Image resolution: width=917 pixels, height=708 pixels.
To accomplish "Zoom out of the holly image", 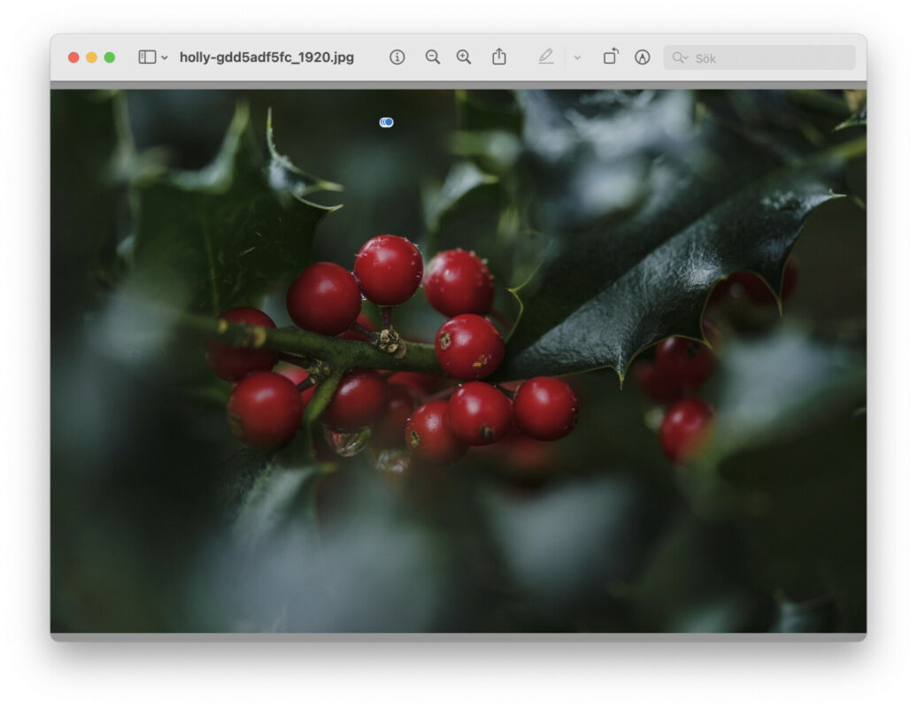I will 432,58.
